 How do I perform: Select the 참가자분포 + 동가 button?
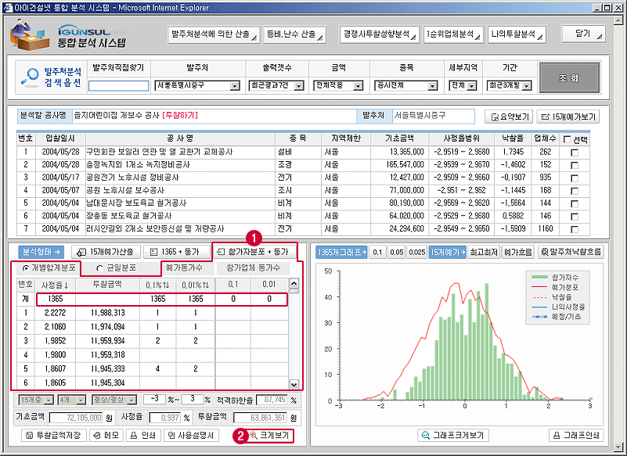coord(254,252)
